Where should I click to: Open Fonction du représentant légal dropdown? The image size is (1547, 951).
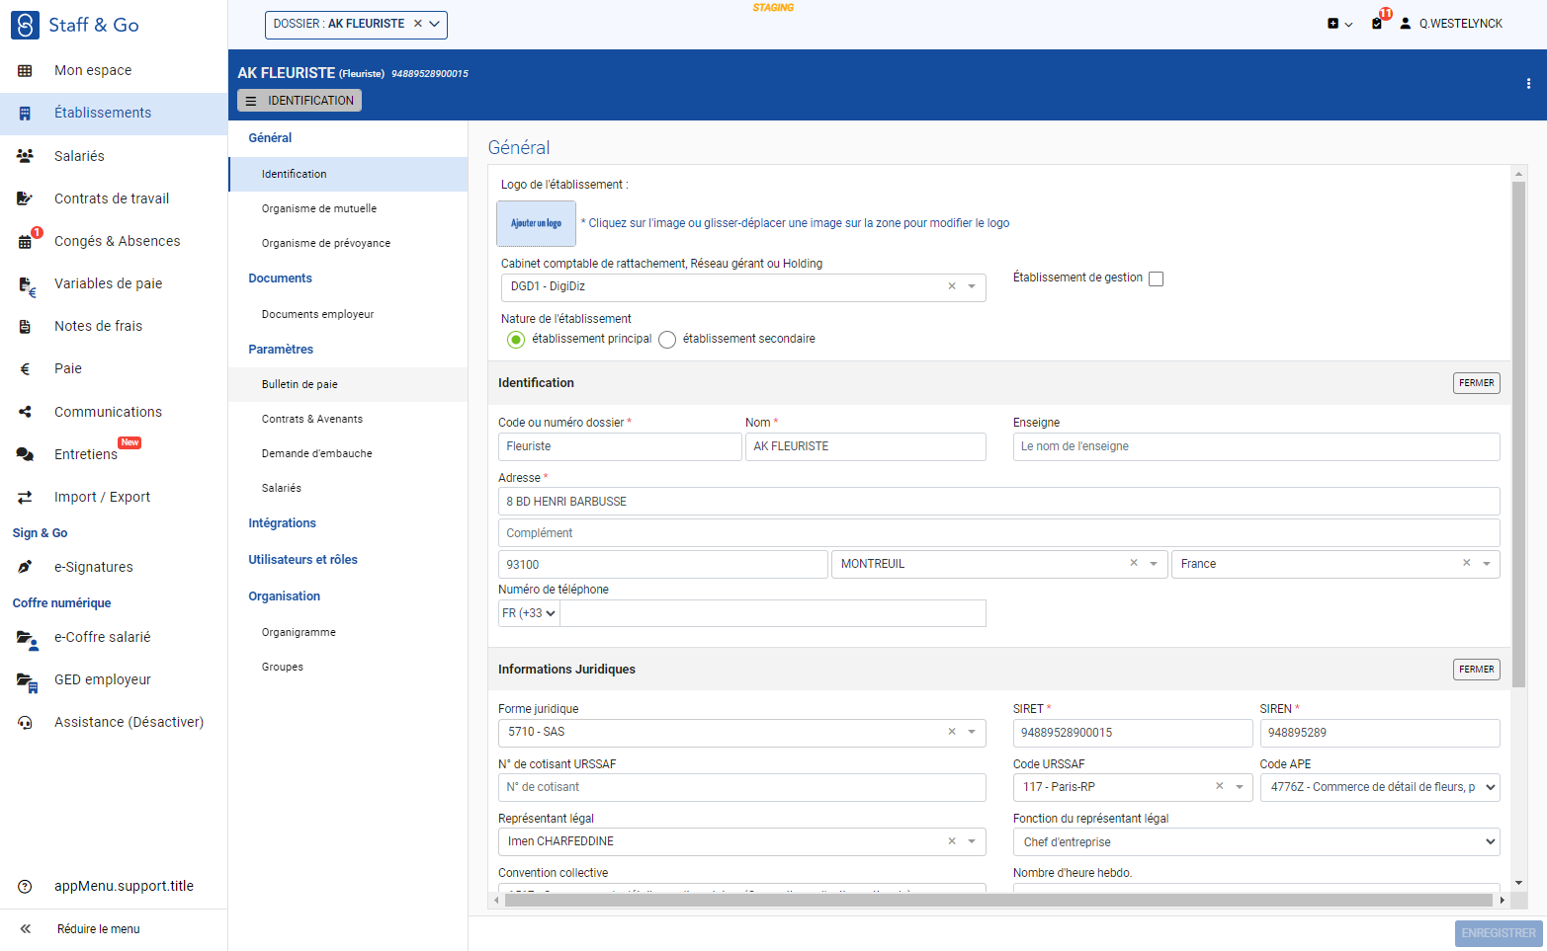pos(1256,842)
